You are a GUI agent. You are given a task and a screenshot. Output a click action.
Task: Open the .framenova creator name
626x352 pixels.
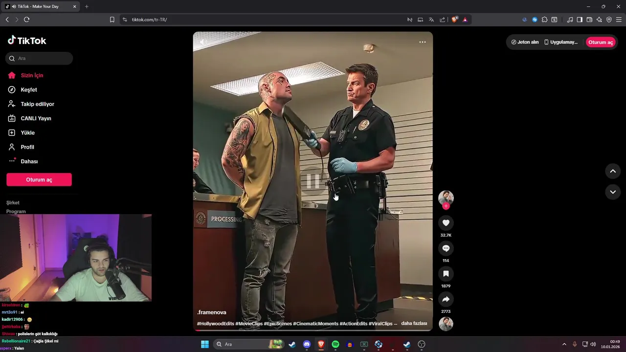(212, 312)
